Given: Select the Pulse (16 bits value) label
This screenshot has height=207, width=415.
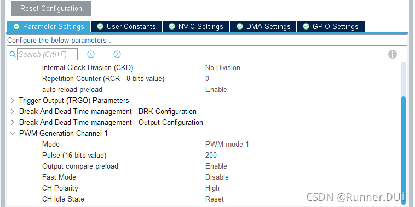Looking at the screenshot, I should pyautogui.click(x=74, y=155).
